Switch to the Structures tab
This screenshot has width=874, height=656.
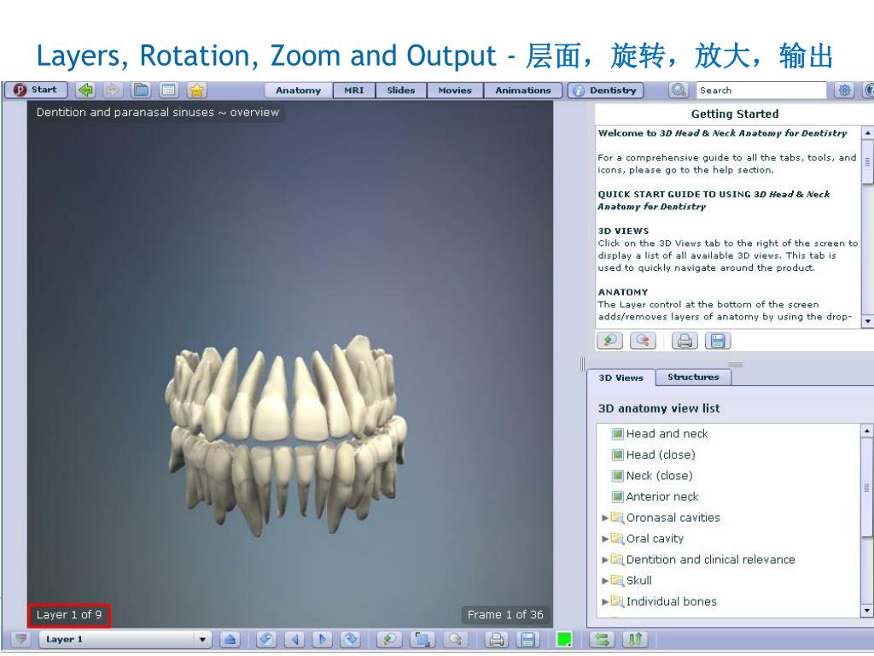tap(693, 378)
